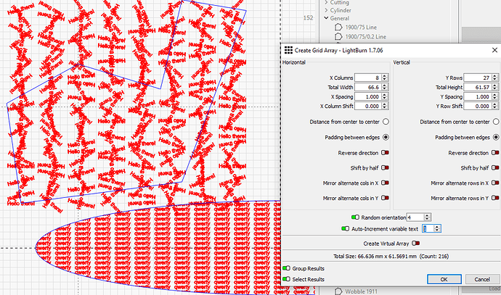The height and width of the screenshot is (295, 501).
Task: Toggle vertical Reverse direction switch
Action: [x=495, y=152]
